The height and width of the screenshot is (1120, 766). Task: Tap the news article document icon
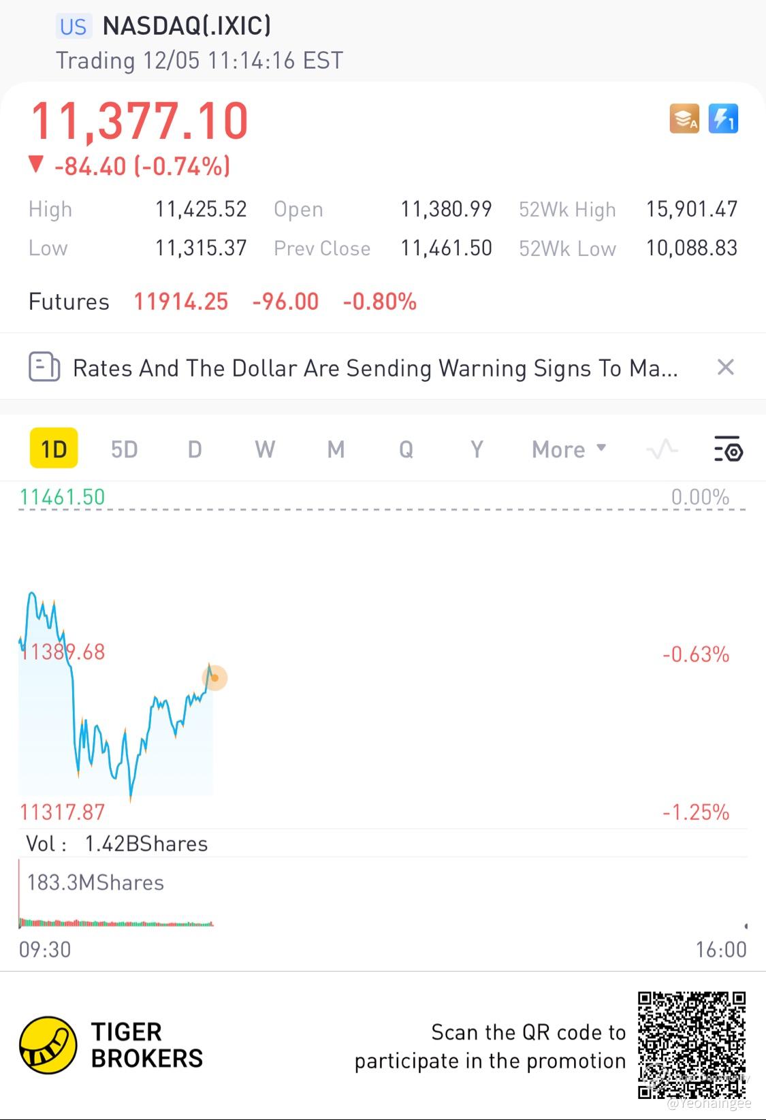(44, 368)
